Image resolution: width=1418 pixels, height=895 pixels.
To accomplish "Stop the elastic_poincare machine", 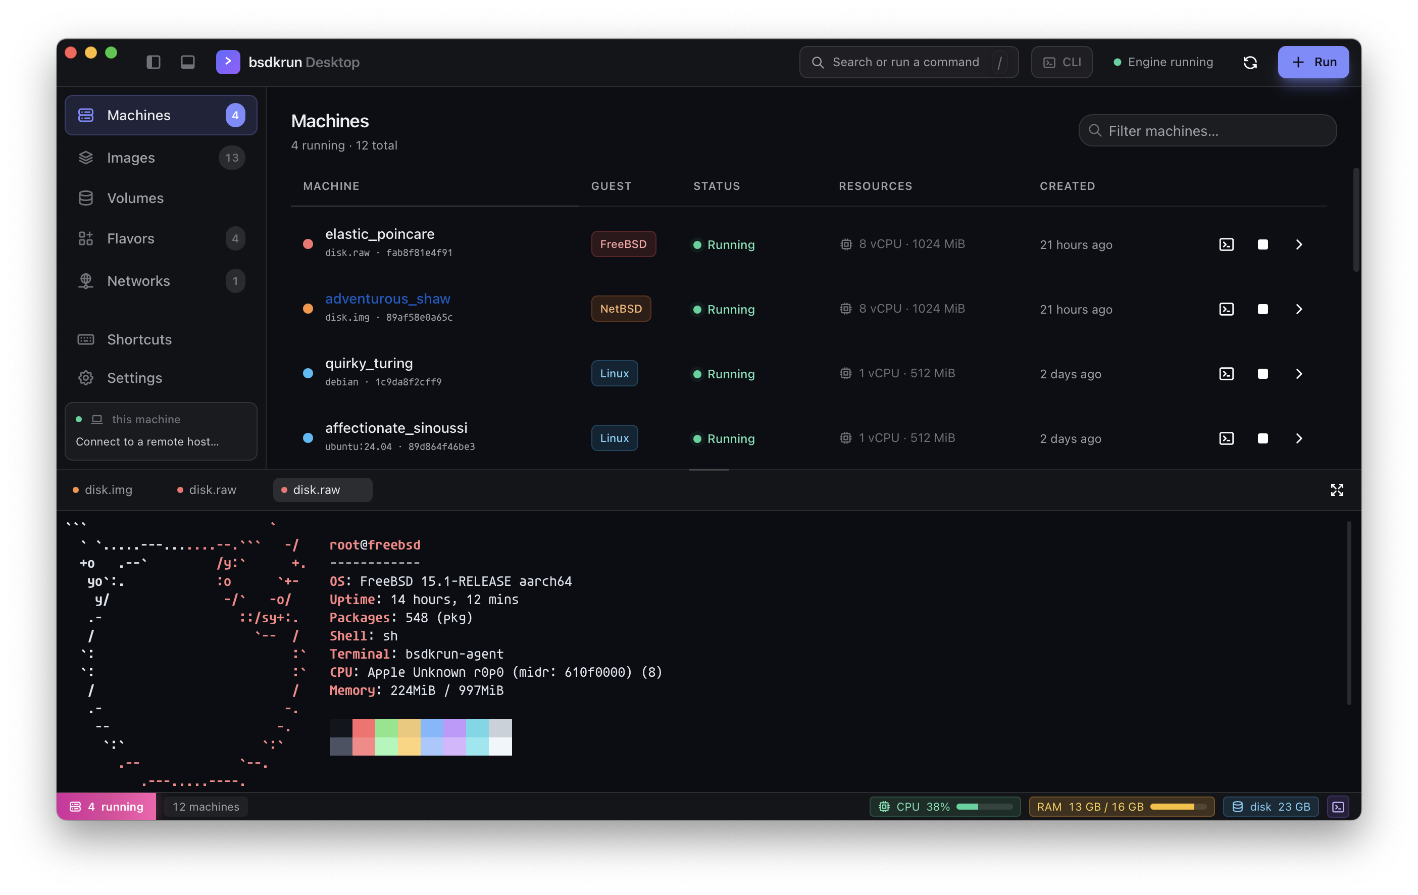I will [1262, 244].
